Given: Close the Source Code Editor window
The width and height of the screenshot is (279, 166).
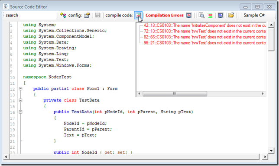Looking at the screenshot, I should [x=269, y=7].
